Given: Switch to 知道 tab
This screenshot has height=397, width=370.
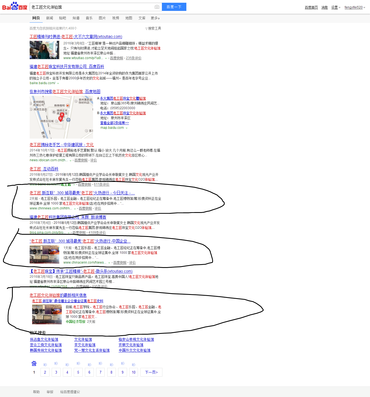Looking at the screenshot, I should pos(76,18).
